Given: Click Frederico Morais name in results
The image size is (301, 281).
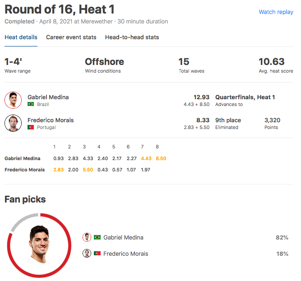Looking at the screenshot, I should (x=51, y=120).
